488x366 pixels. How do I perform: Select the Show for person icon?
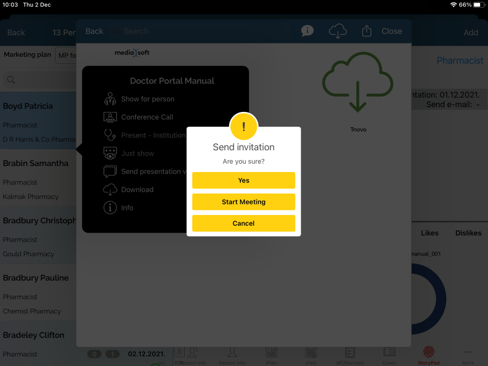click(x=110, y=99)
